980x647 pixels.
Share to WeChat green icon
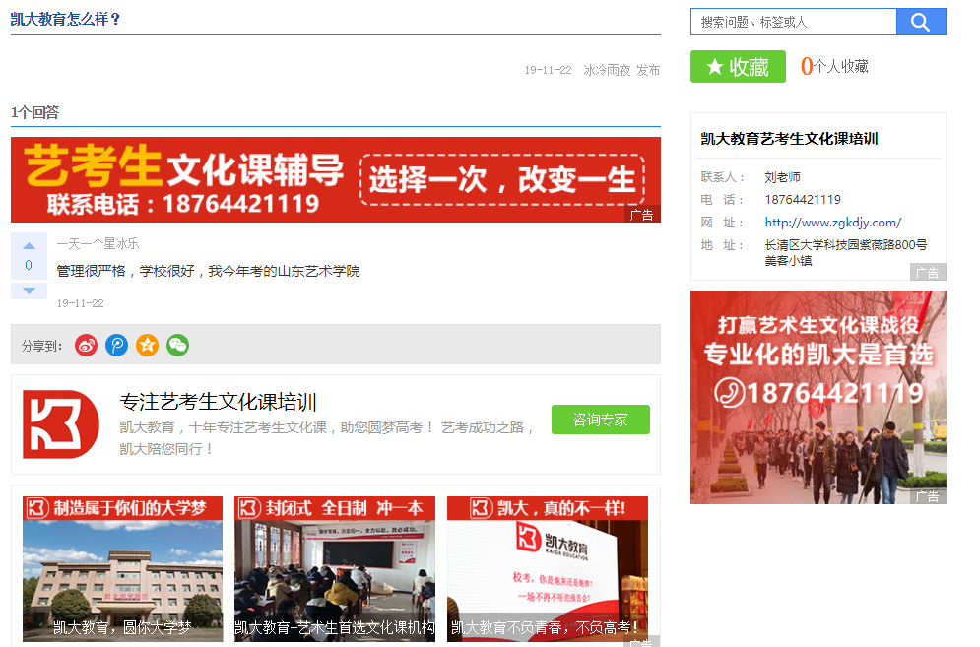pyautogui.click(x=178, y=345)
